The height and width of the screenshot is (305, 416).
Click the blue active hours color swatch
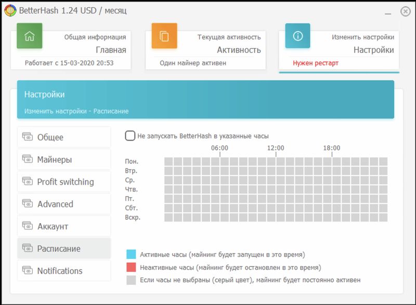(131, 255)
